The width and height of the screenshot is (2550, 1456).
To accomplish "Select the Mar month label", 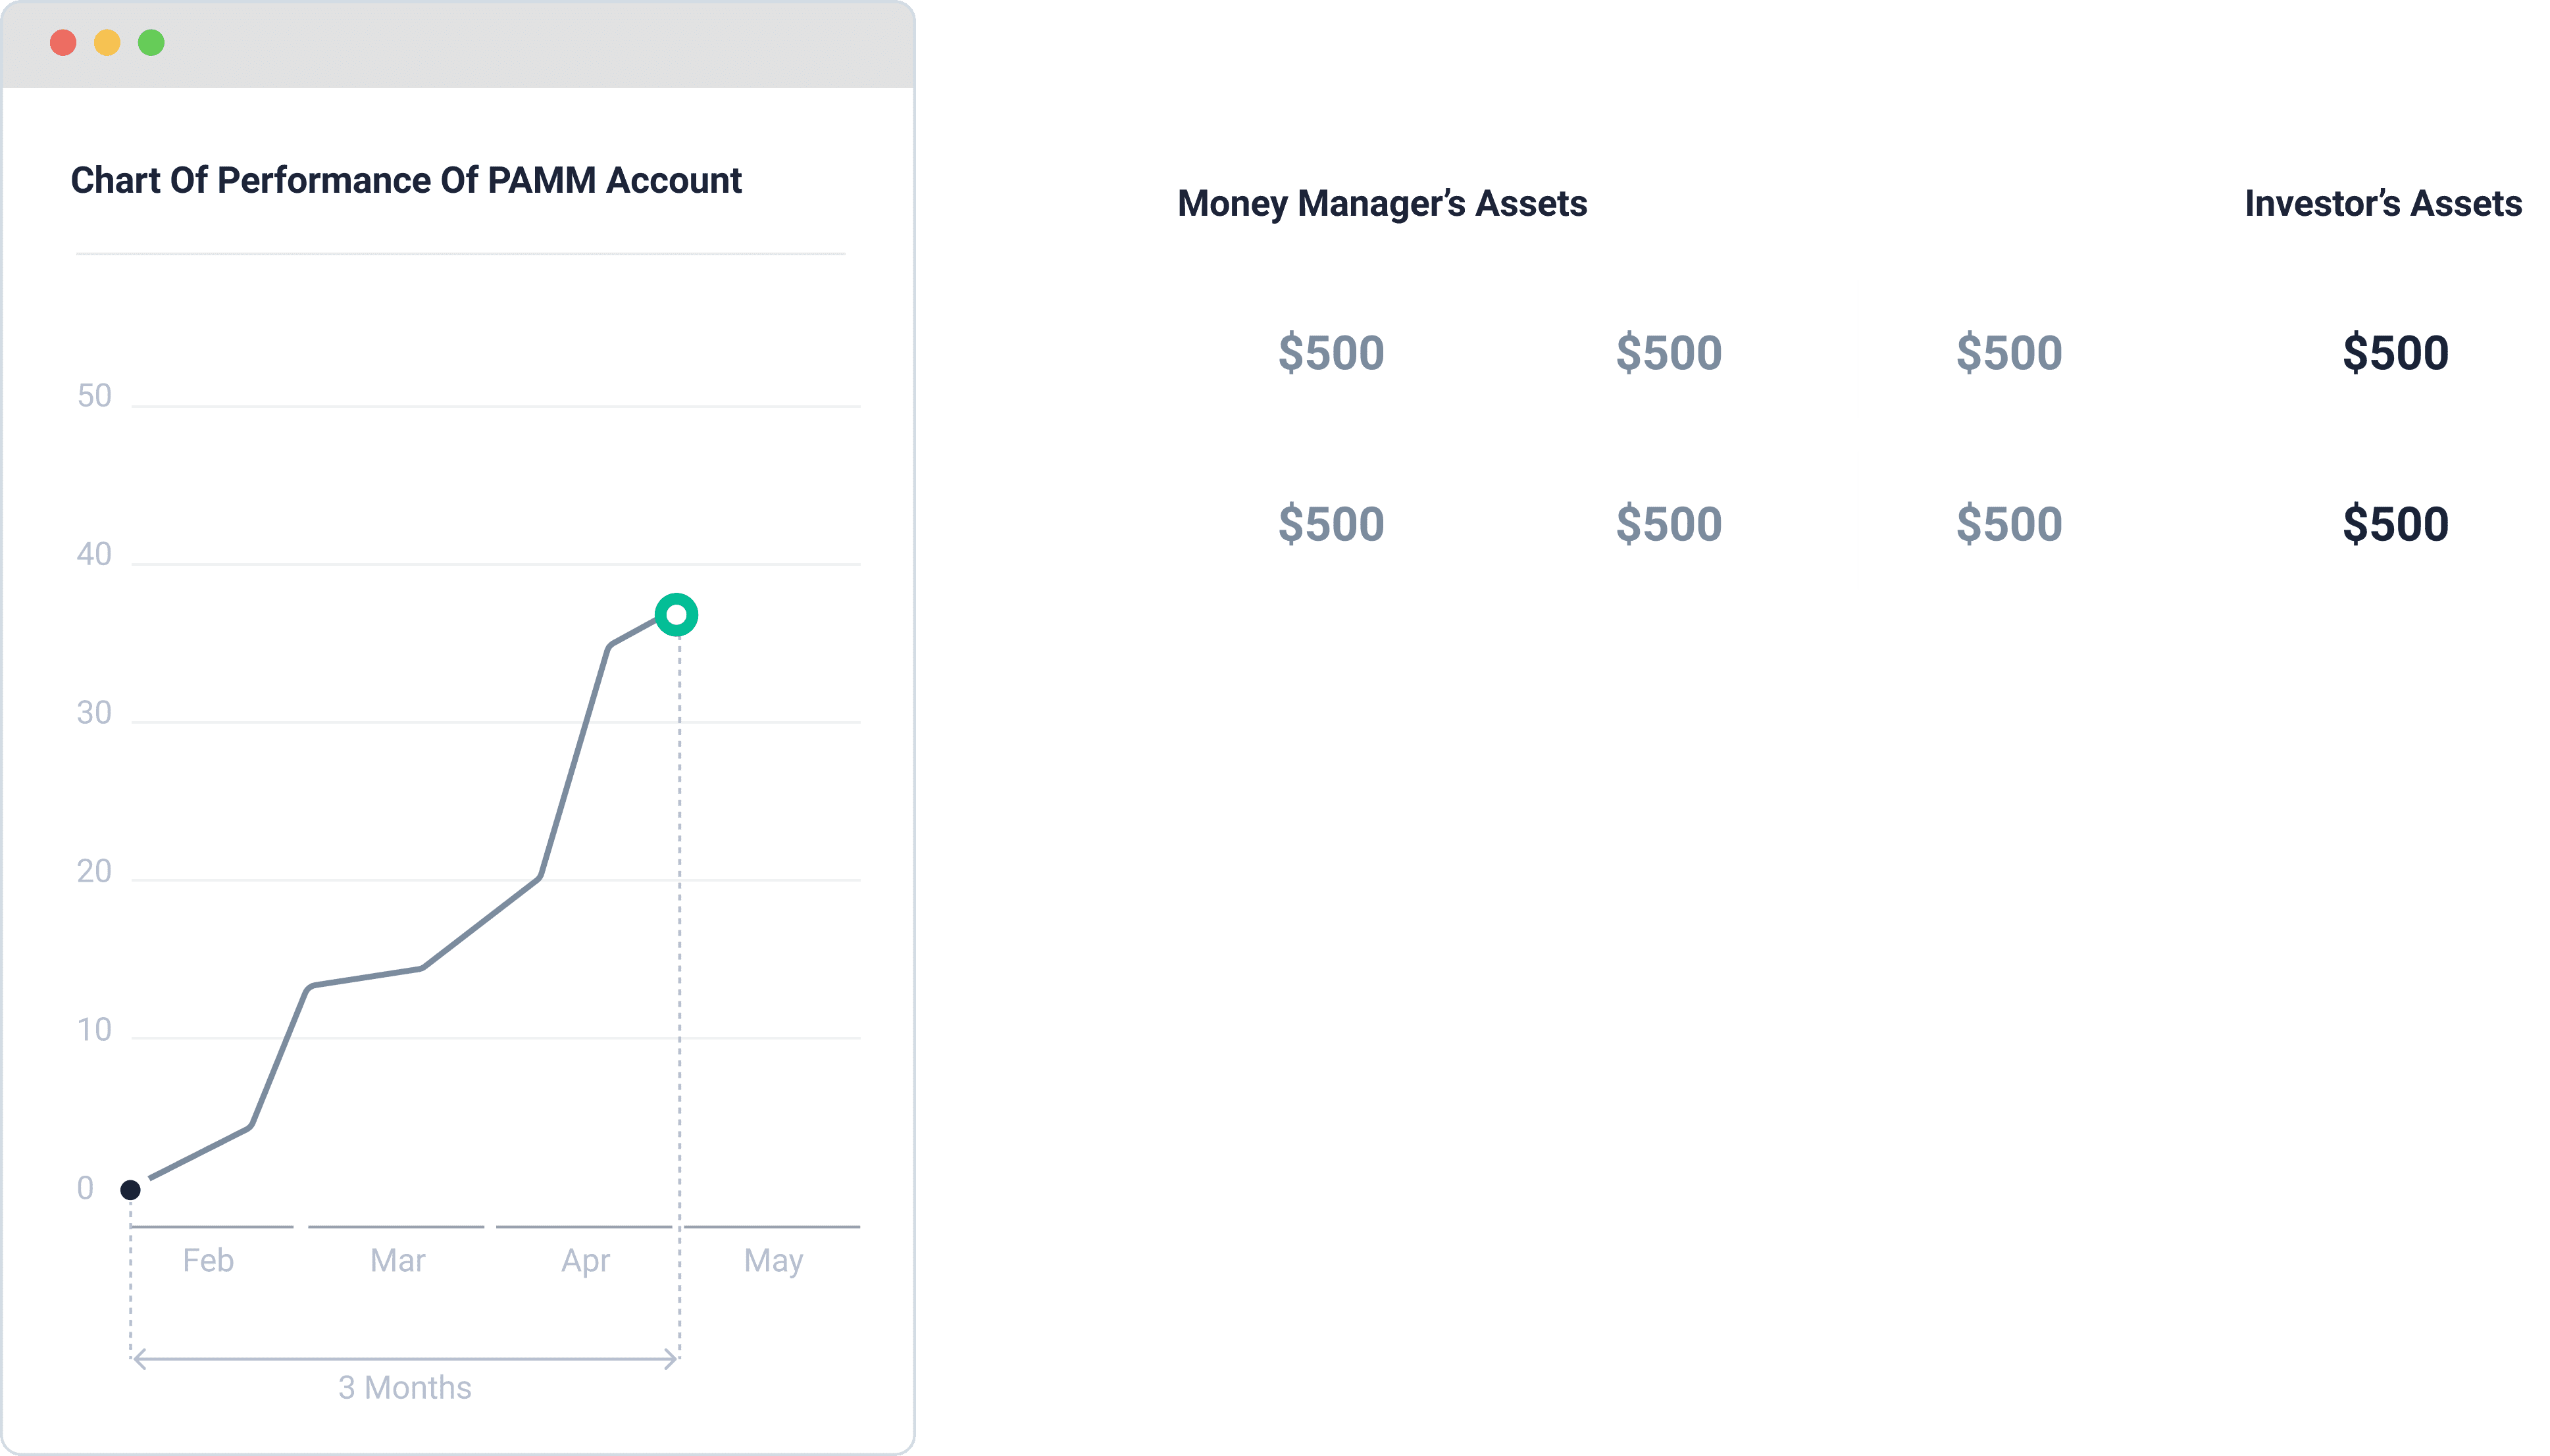I will [397, 1260].
